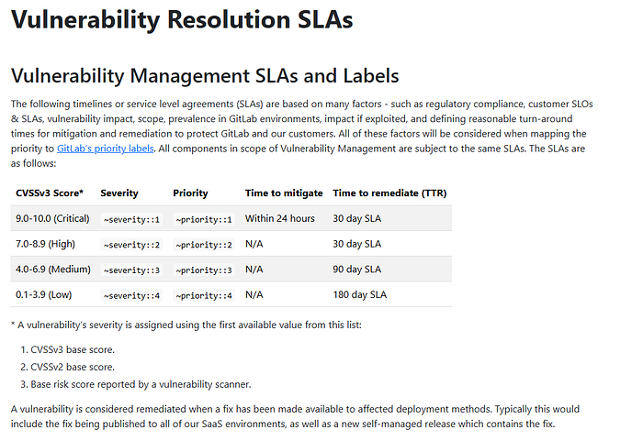Click the Vulnerability Management SLAs and Labels heading
Image resolution: width=643 pixels, height=441 pixels.
tap(205, 76)
